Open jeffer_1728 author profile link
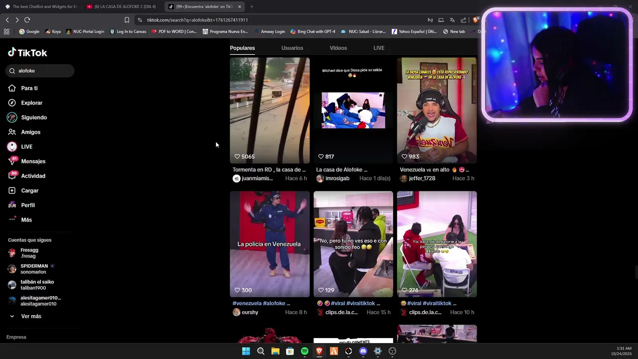Viewport: 638px width, 359px height. (x=418, y=179)
